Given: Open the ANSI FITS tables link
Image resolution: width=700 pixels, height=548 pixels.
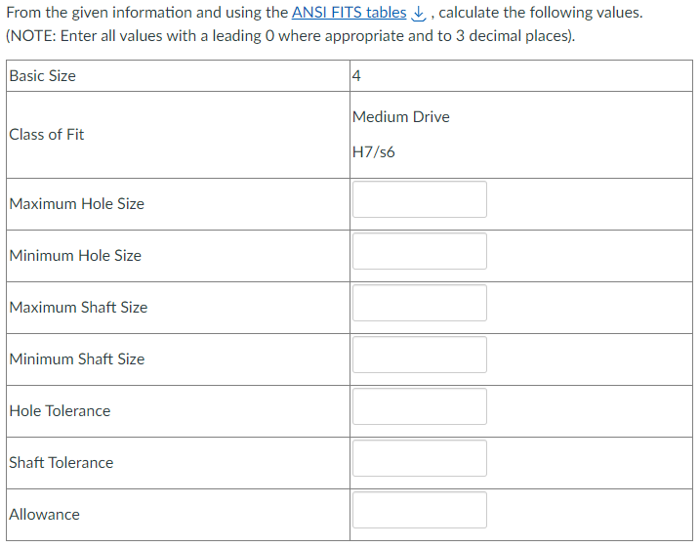Looking at the screenshot, I should (x=349, y=13).
